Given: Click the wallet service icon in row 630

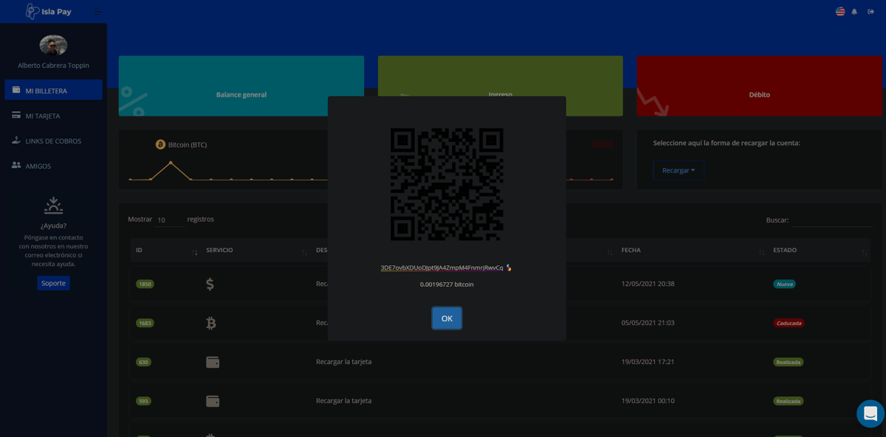Looking at the screenshot, I should tap(213, 362).
